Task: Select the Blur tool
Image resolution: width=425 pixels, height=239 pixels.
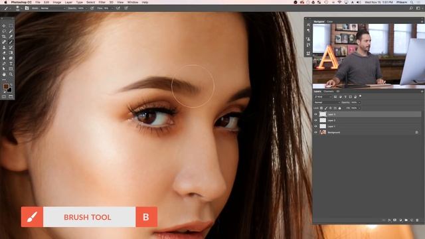Action: (x=4, y=58)
